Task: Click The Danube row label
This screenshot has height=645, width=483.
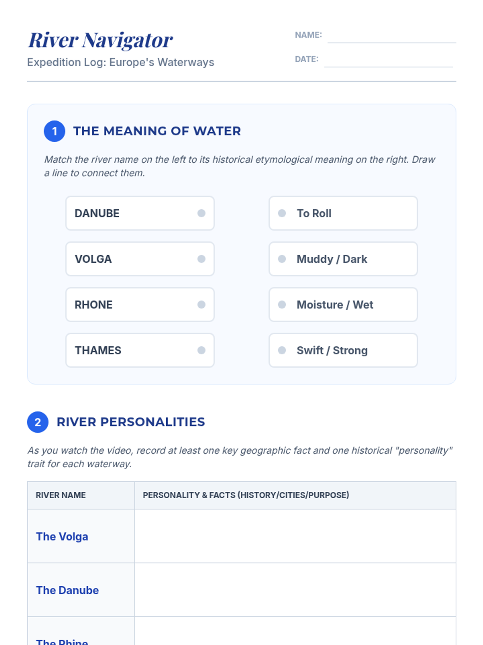Action: click(x=67, y=590)
